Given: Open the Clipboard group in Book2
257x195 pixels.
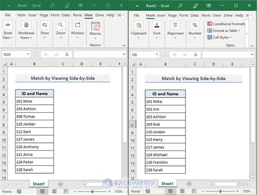Looking at the screenshot, I should pyautogui.click(x=139, y=30).
